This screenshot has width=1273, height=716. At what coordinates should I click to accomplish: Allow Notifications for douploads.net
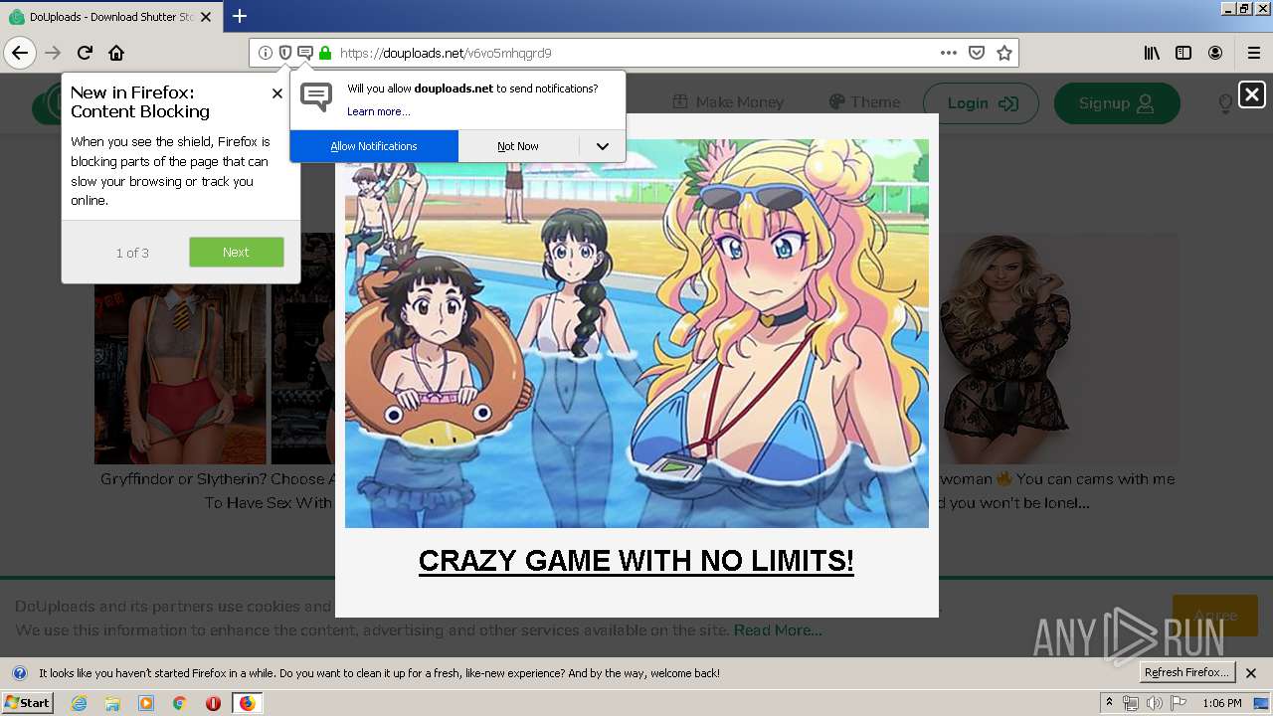click(374, 146)
